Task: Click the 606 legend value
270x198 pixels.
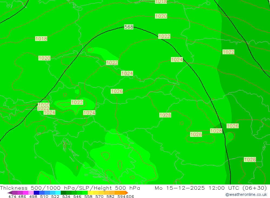Action: pos(130,196)
